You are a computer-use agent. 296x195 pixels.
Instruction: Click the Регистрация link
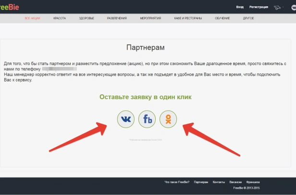click(x=259, y=7)
